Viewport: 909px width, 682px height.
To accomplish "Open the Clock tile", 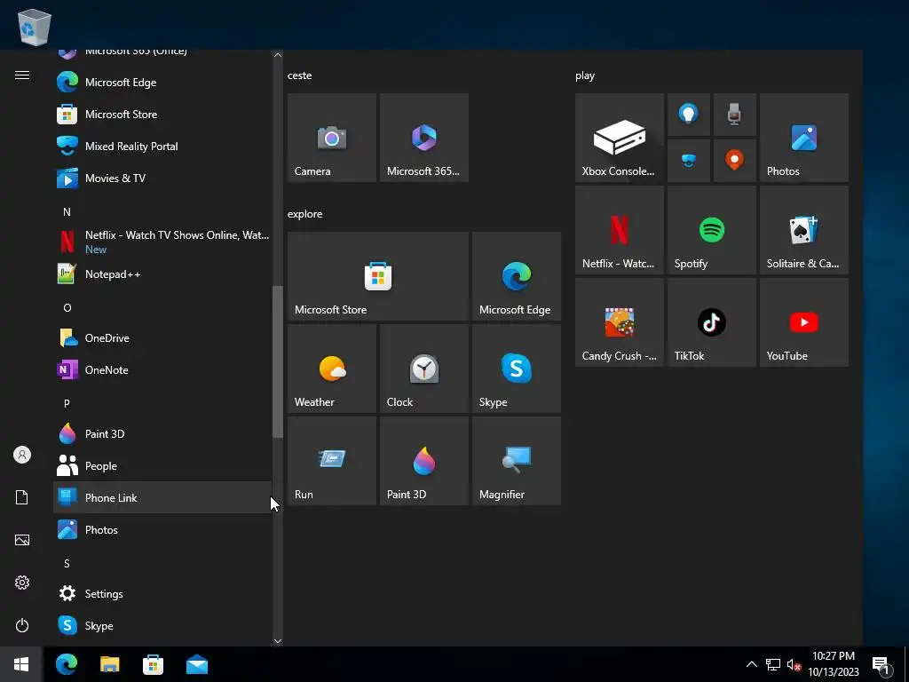I will pos(423,369).
